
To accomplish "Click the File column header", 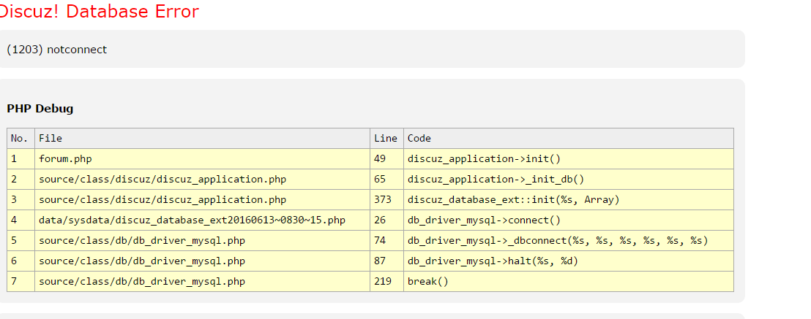I will click(x=202, y=139).
